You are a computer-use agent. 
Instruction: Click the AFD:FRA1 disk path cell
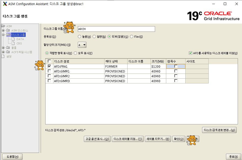tap(79, 66)
